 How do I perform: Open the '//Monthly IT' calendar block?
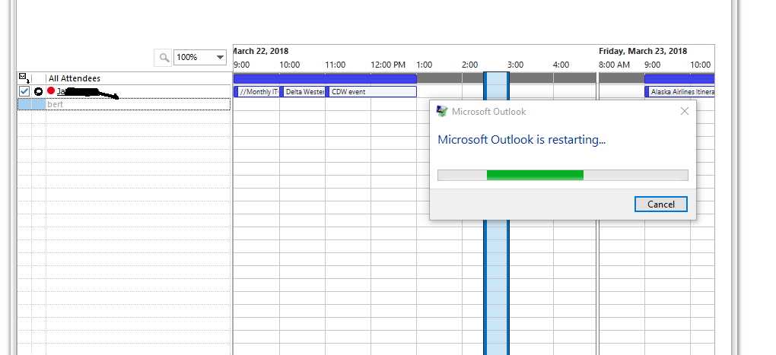click(x=256, y=91)
